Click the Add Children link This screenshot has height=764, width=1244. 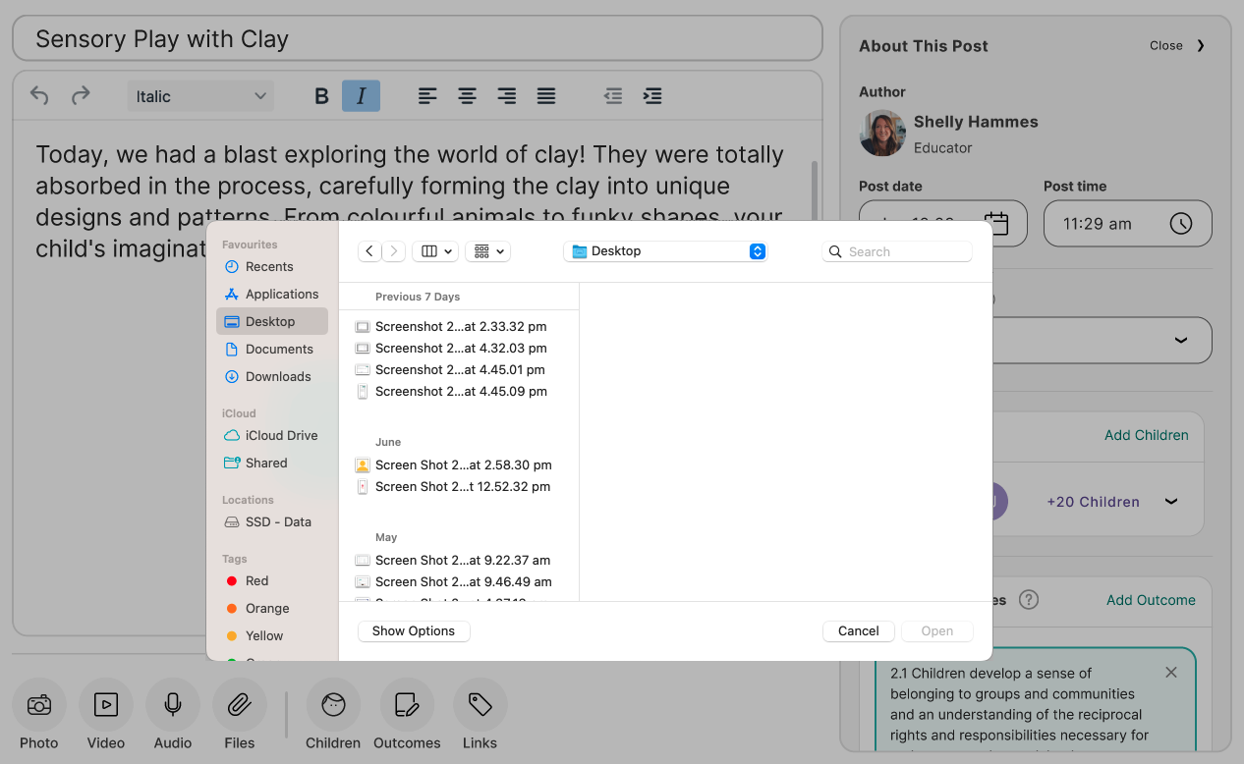[1147, 435]
